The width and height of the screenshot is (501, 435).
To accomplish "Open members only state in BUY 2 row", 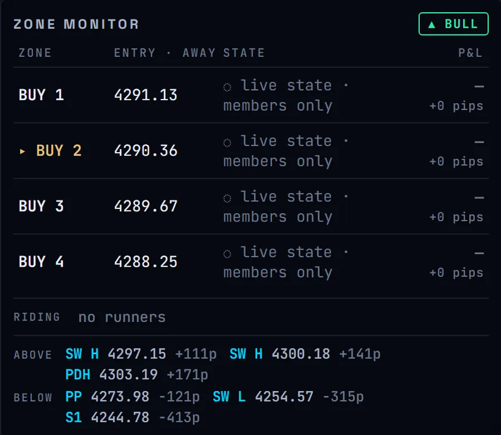I will coord(278,162).
